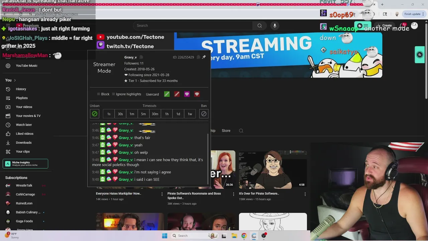Screen dimensions: 428x241
Task: Copy the user ID 226255429
Action: 198,57
